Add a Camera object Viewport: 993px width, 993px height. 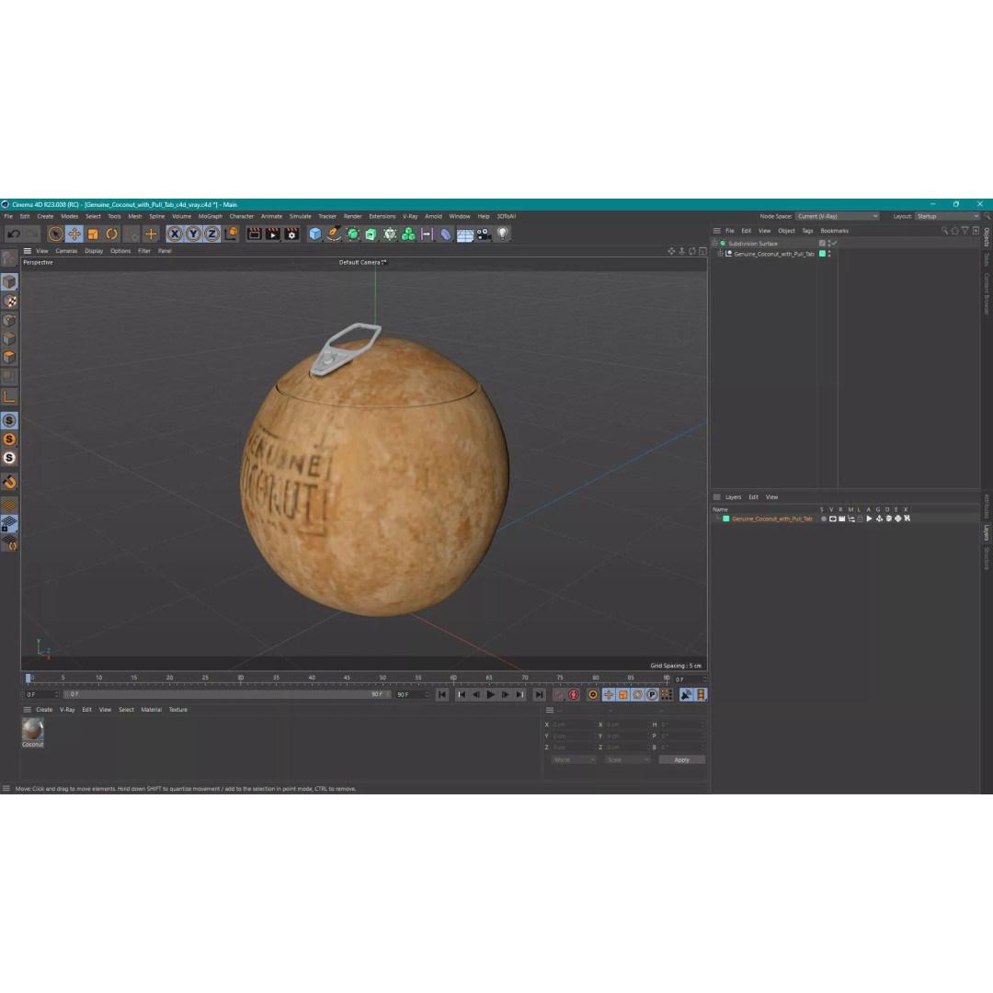pyautogui.click(x=484, y=234)
